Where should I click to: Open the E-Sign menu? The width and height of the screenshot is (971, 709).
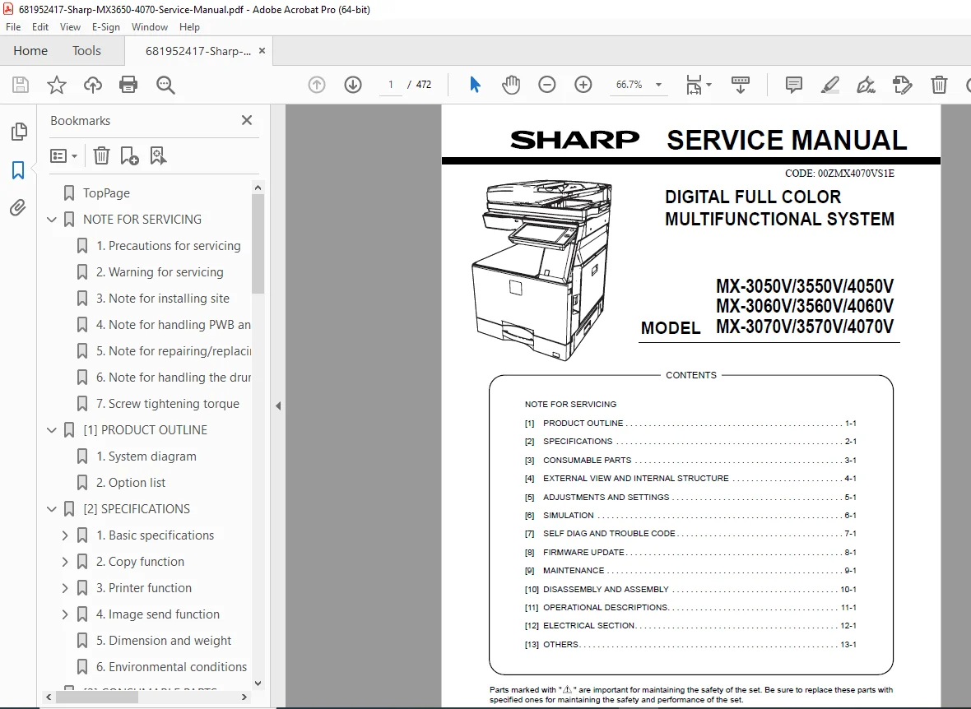106,27
